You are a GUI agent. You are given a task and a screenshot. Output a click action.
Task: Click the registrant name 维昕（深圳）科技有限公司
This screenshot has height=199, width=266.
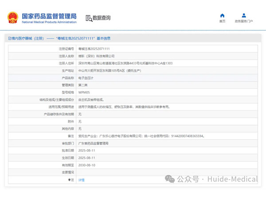tap(96, 56)
